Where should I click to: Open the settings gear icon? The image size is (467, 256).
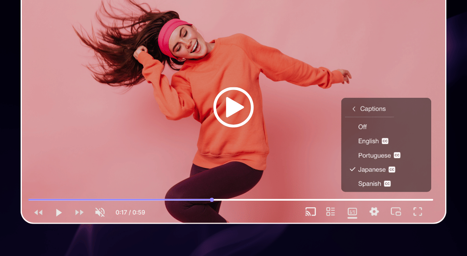click(x=374, y=212)
